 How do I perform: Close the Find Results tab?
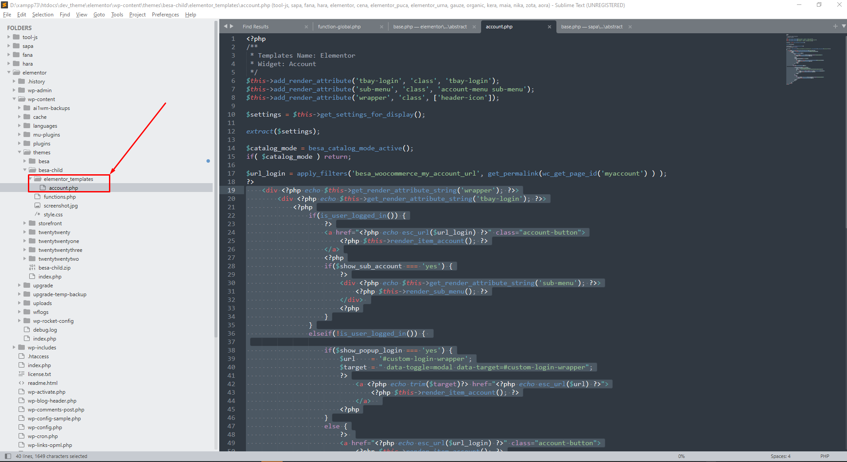click(306, 27)
